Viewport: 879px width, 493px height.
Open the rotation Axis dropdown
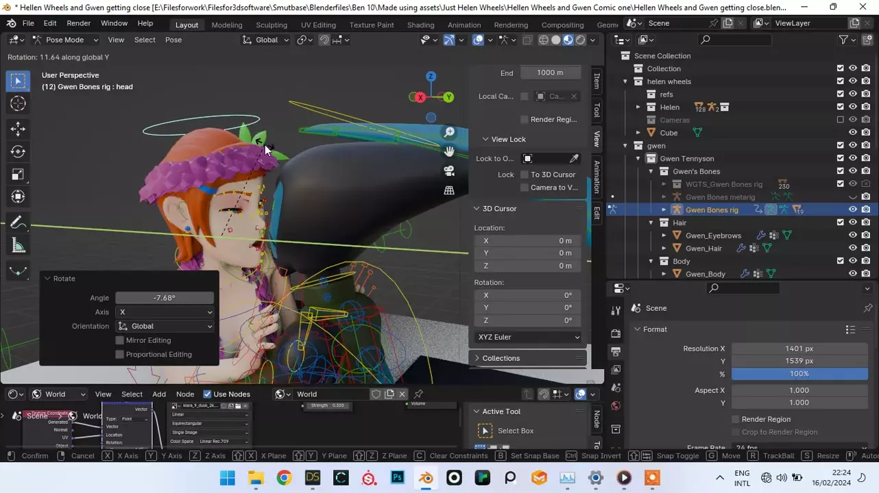[x=165, y=312]
